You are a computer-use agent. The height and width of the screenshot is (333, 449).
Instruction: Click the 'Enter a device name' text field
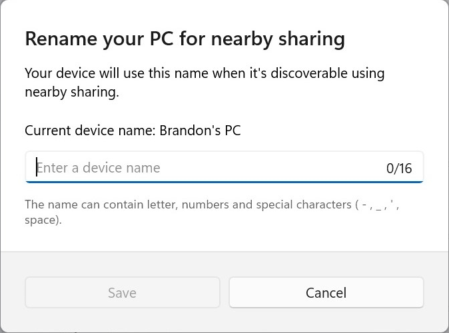point(224,167)
